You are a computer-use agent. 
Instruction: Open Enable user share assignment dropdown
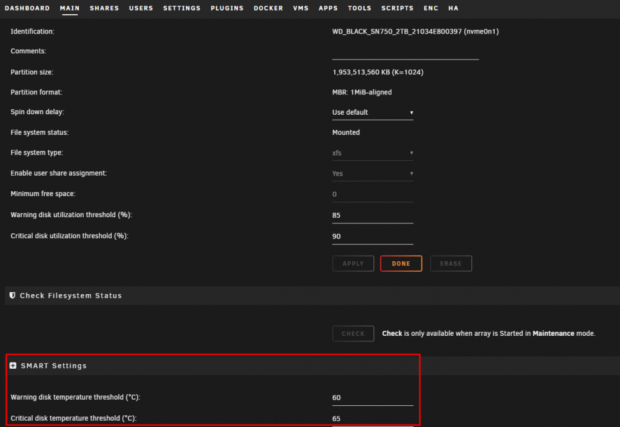point(373,173)
